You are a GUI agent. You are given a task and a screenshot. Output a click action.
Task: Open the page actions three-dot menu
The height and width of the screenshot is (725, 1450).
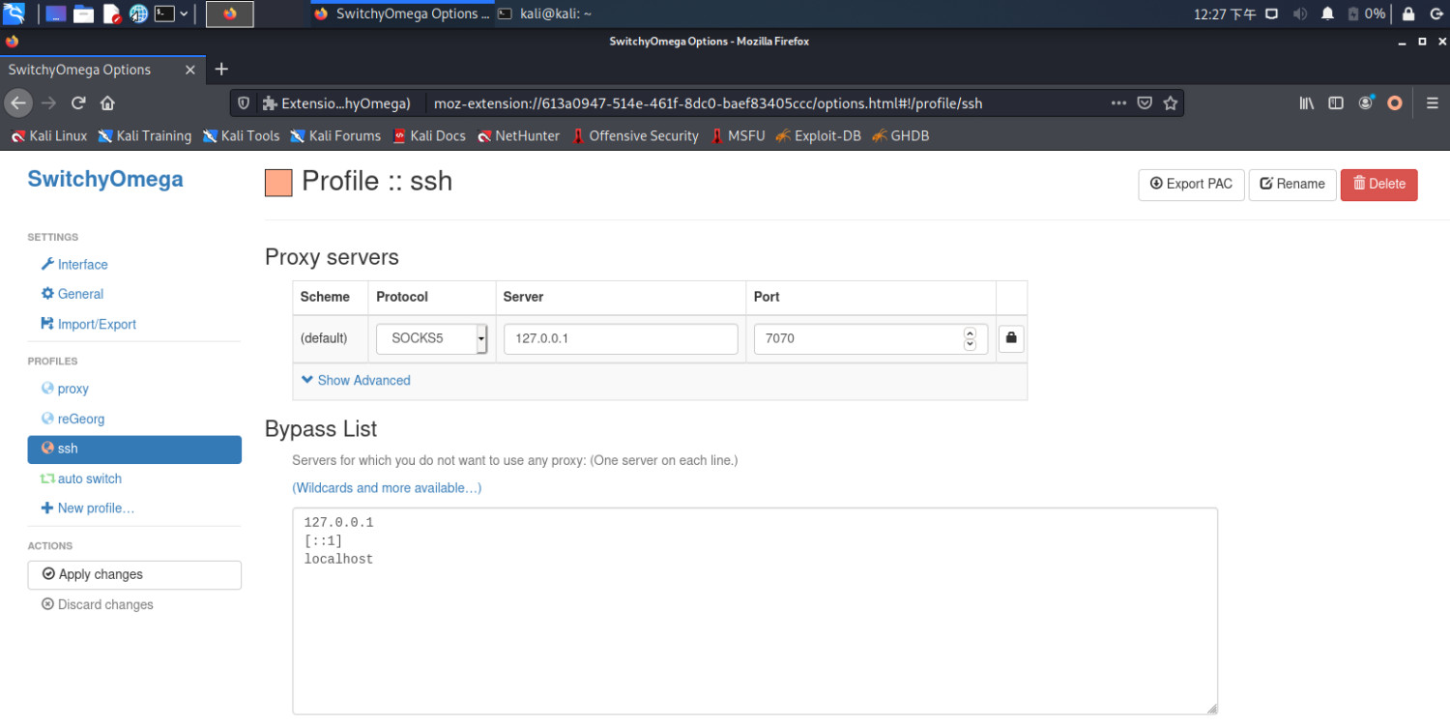[1118, 102]
